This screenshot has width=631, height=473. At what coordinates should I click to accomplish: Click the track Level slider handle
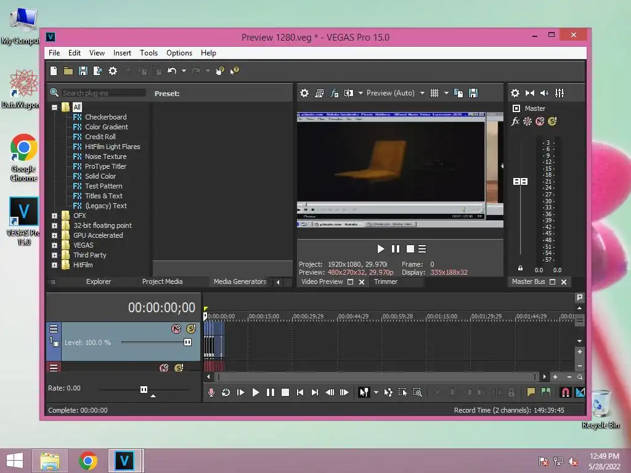pos(187,342)
